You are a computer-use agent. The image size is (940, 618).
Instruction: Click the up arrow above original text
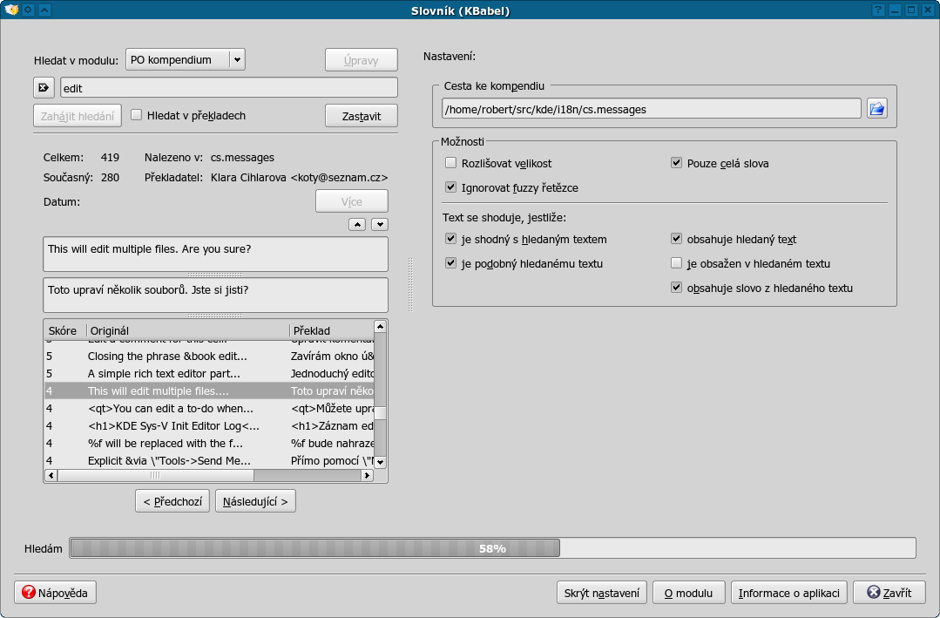tap(357, 224)
